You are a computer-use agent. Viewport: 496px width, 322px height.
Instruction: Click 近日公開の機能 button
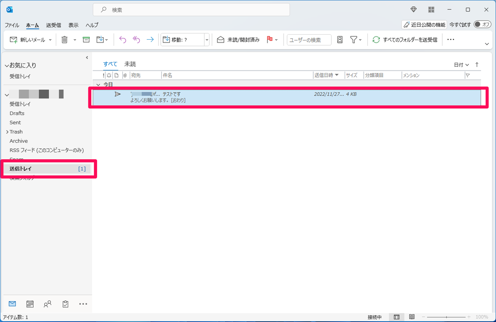point(424,25)
